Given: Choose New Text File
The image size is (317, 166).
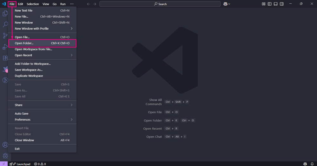Looking at the screenshot, I should click(x=42, y=10).
